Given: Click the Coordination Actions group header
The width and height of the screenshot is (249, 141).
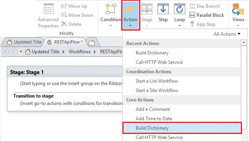Looking at the screenshot, I should click(x=182, y=72).
